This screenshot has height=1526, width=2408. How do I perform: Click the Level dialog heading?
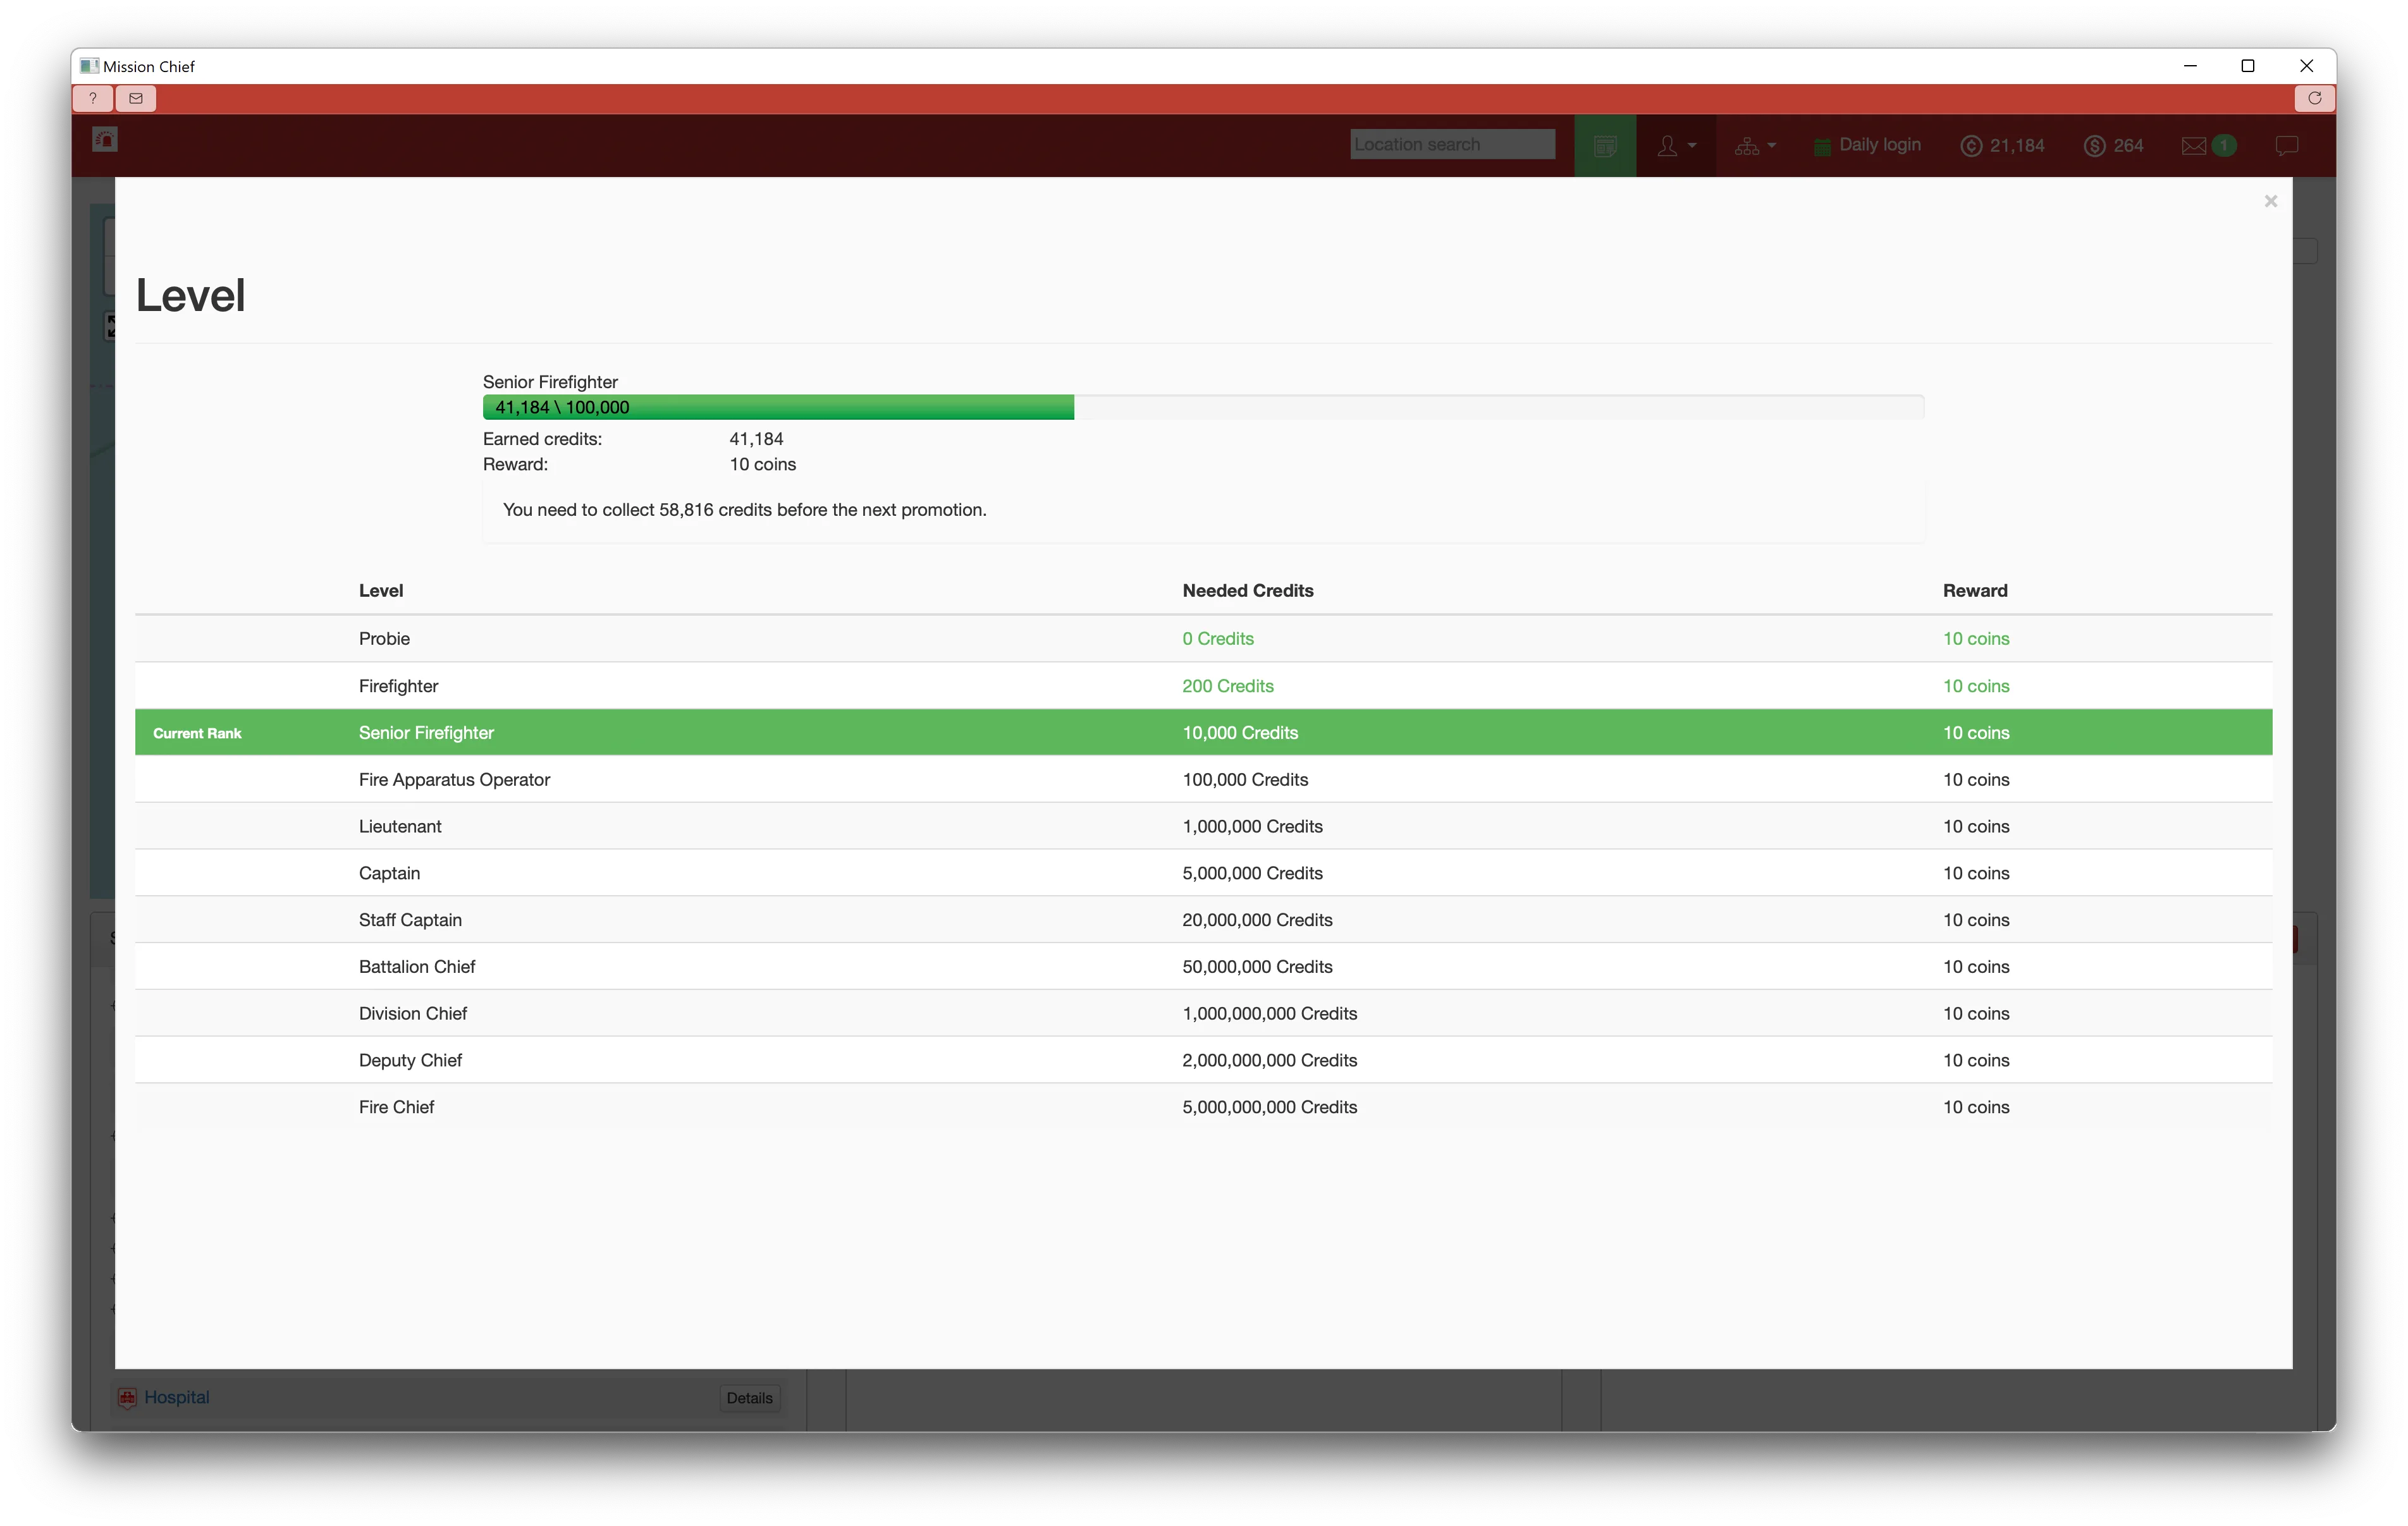tap(190, 296)
